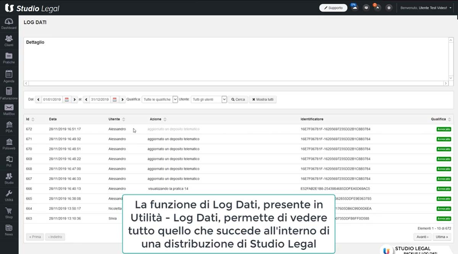Viewport: 458px width, 254px height.
Task: Open the Studio section
Action: tap(9, 179)
